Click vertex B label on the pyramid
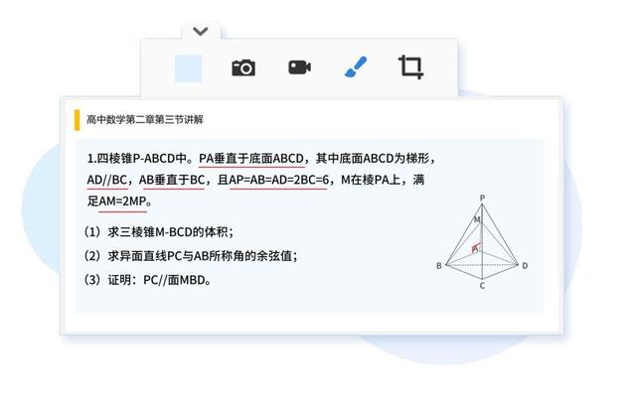The image size is (636, 401). [439, 266]
